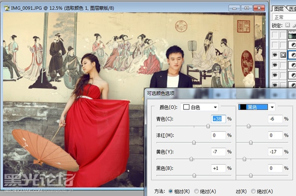Image resolution: width=296 pixels, height=196 pixels.
Task: Click the 方法: label in dialog
Action: 160,191
